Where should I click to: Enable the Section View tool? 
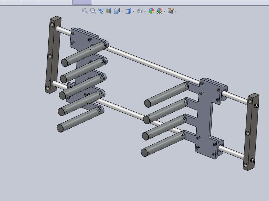click(x=109, y=11)
